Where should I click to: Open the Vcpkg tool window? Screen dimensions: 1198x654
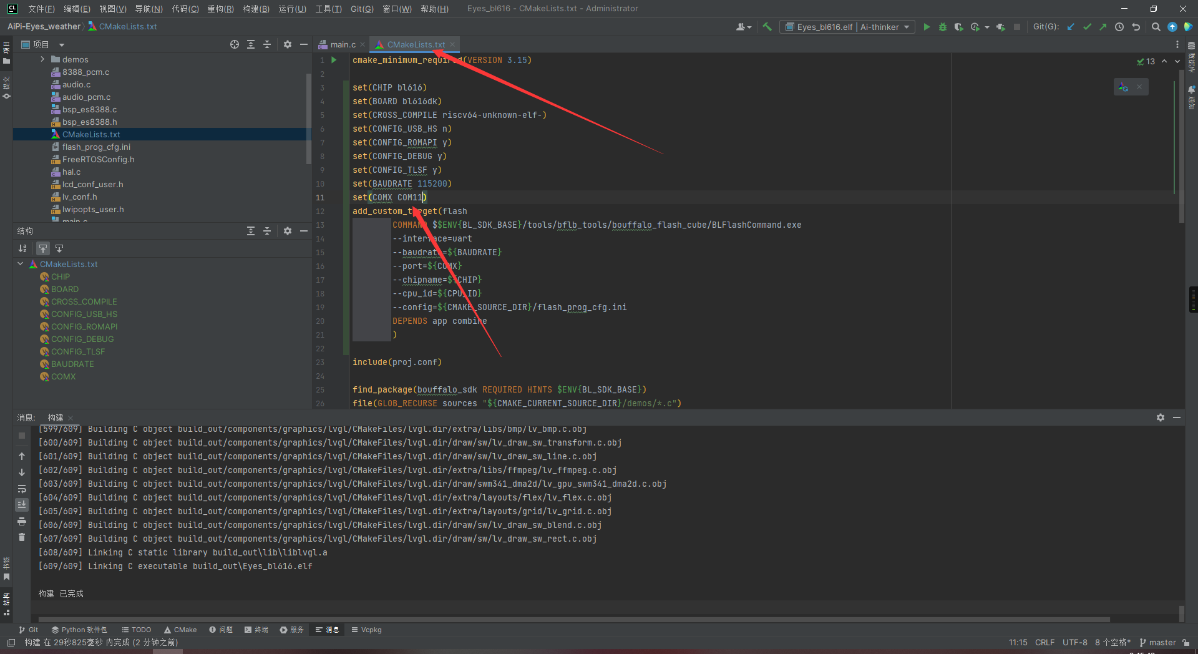[x=366, y=630]
